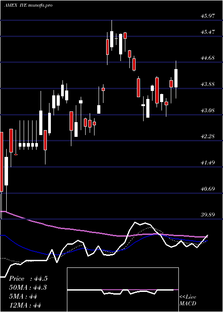Image resolution: width=223 pixels, height=312 pixels.
Task: Select the 45.97 price level label
Action: click(x=208, y=16)
